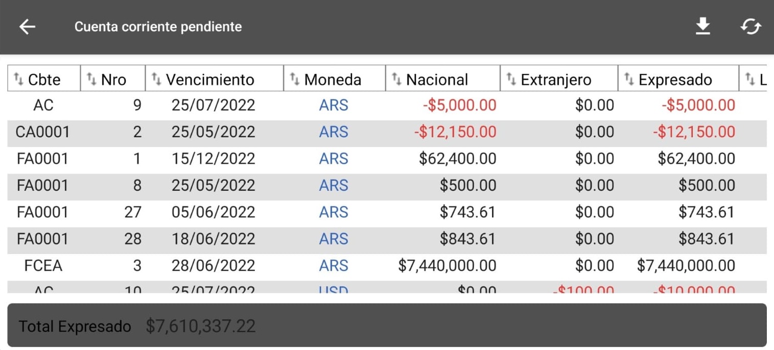The image size is (774, 350).
Task: Sort by the Nacional column arrows
Action: click(396, 79)
